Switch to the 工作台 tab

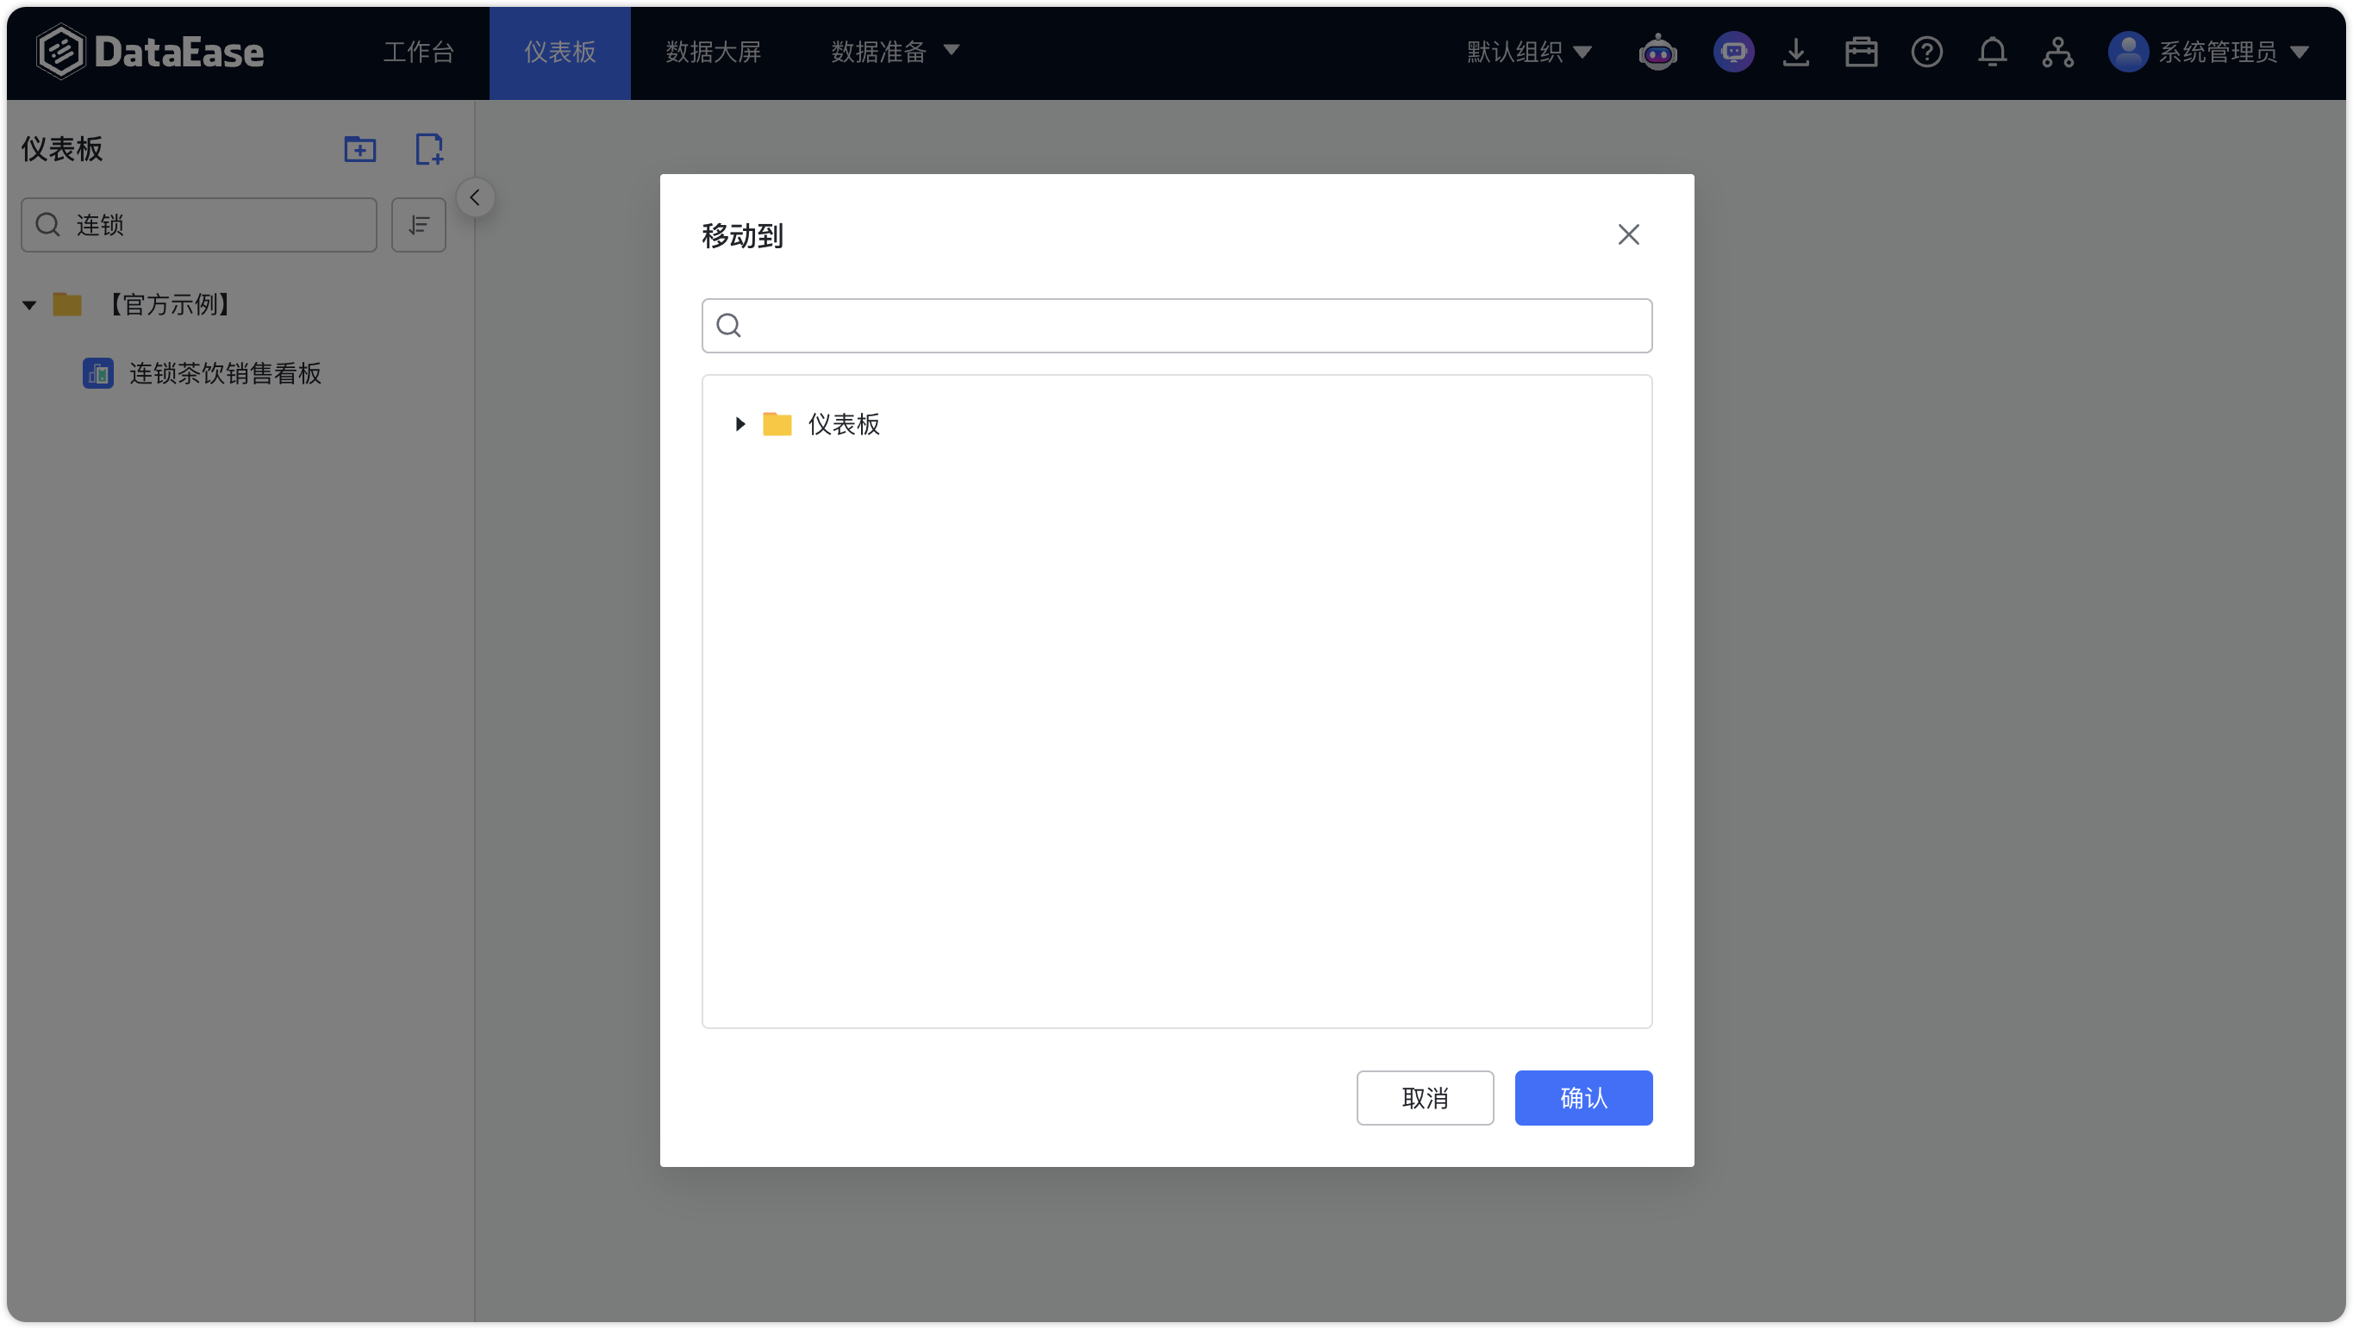(x=418, y=52)
